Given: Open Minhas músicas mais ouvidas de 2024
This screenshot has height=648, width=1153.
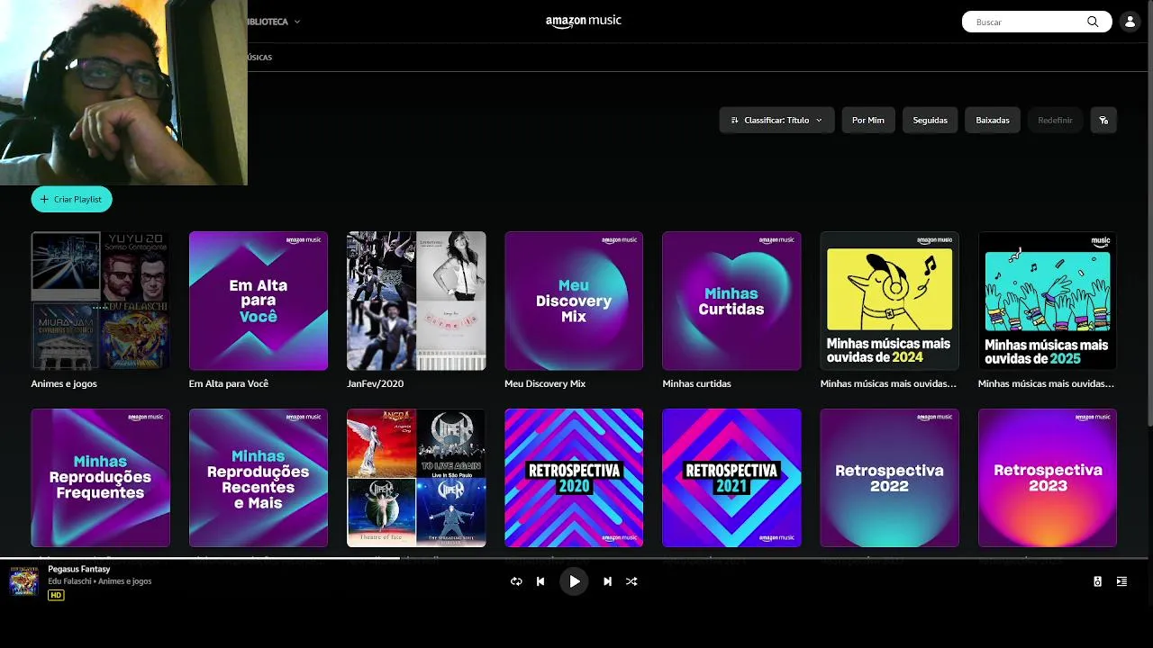Looking at the screenshot, I should coord(890,301).
